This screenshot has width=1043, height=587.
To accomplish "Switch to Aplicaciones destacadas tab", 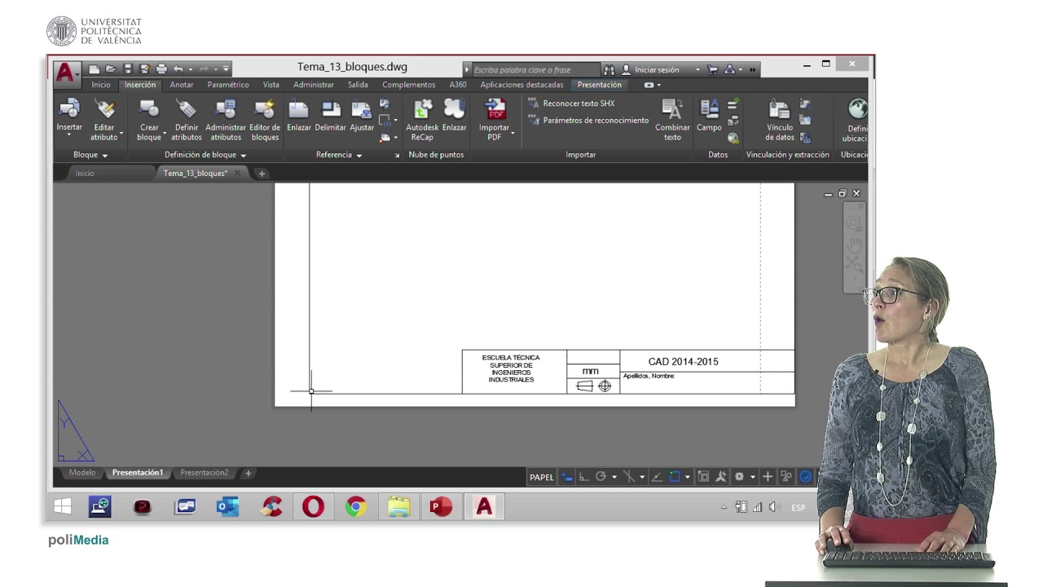I will pos(521,85).
